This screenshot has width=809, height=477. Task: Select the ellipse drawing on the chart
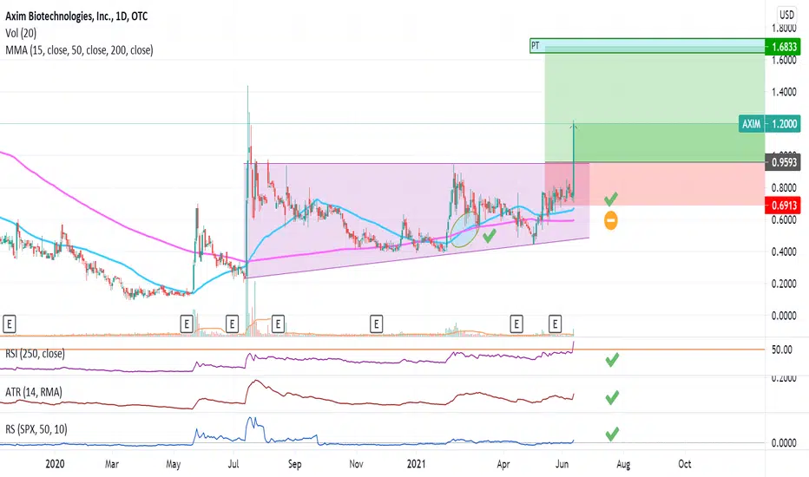point(464,230)
